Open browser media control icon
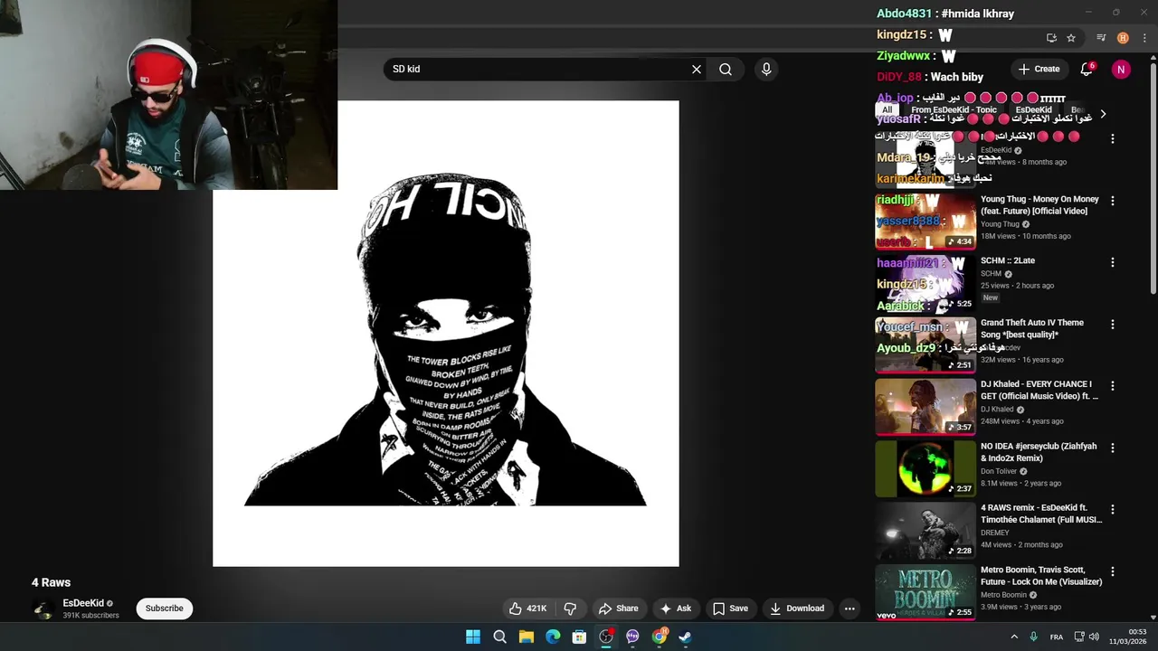The image size is (1158, 651). pos(1101,38)
